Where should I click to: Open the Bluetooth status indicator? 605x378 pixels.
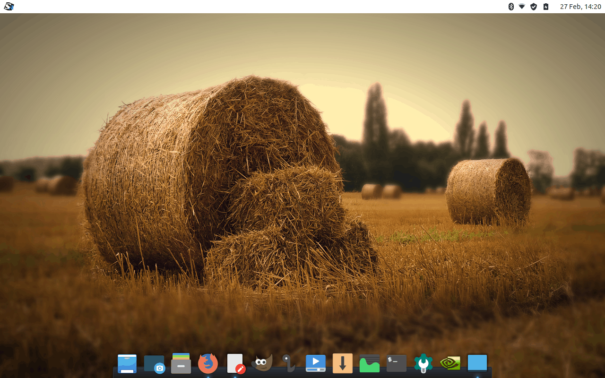511,7
